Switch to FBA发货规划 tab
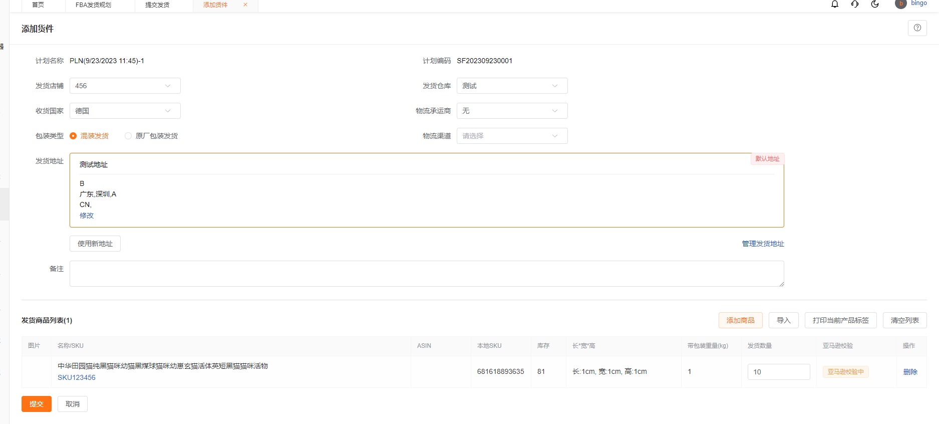 click(94, 5)
